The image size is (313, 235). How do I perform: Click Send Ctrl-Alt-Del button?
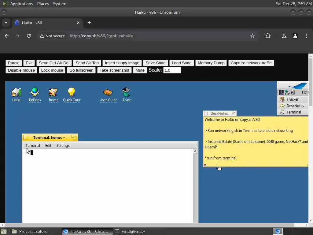point(54,63)
